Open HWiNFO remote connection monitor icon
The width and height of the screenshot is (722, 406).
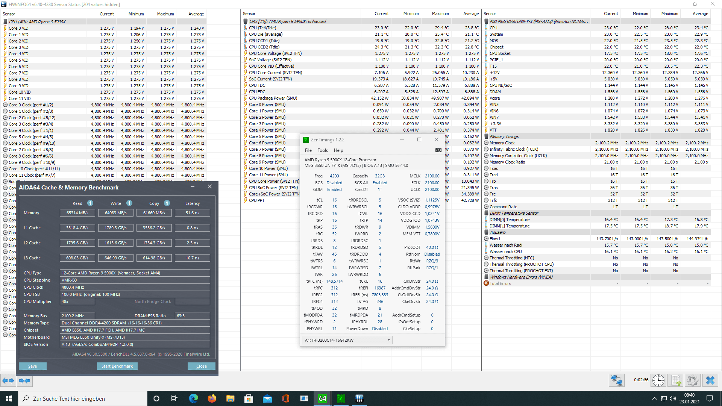coord(616,380)
